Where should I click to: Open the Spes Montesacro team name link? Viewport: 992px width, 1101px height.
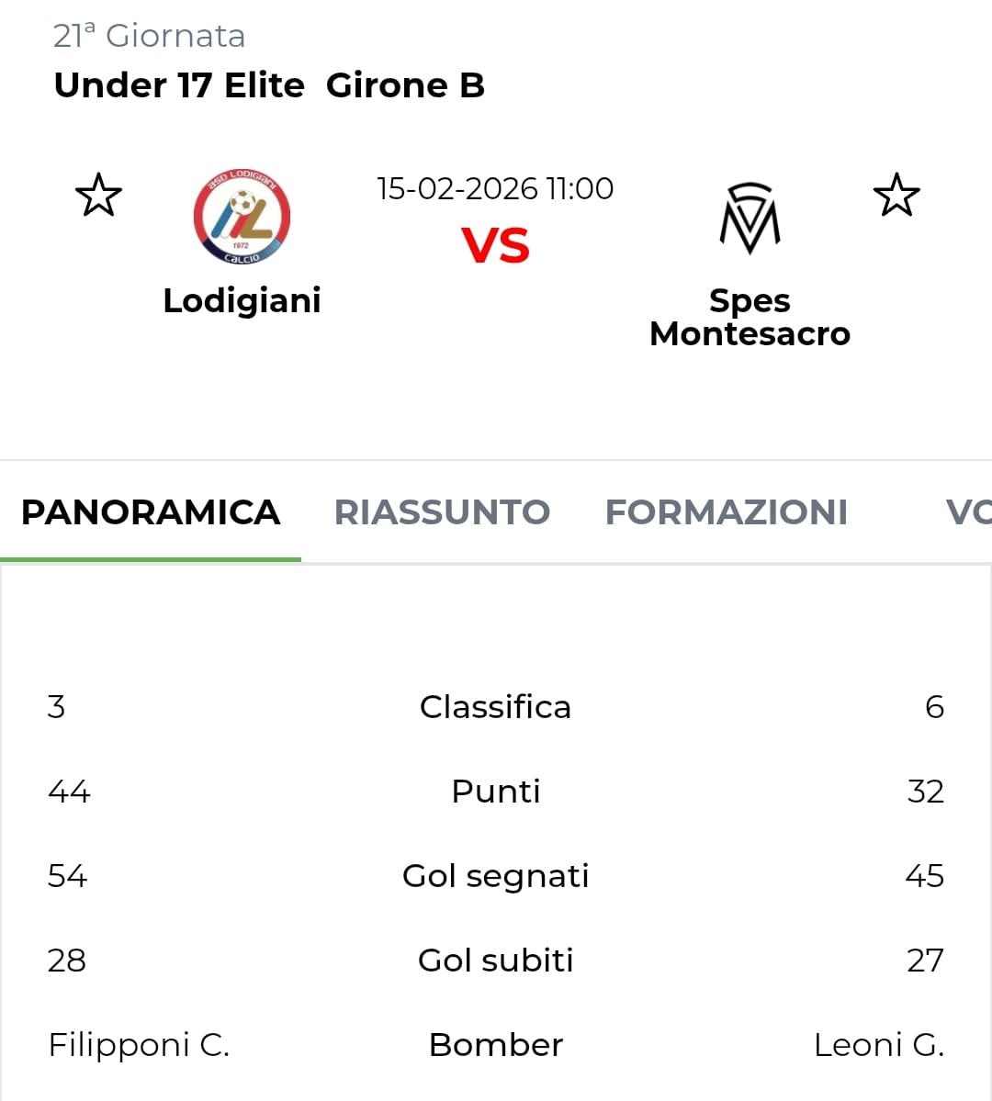pyautogui.click(x=750, y=317)
